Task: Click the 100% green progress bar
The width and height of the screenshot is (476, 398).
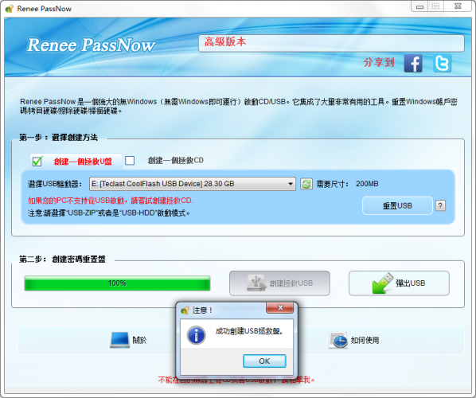Action: 117,283
